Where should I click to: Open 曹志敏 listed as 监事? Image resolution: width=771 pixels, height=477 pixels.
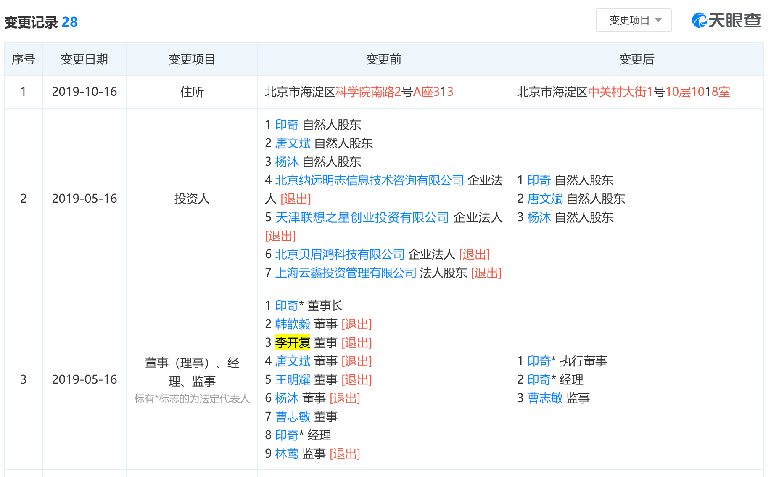coord(545,398)
